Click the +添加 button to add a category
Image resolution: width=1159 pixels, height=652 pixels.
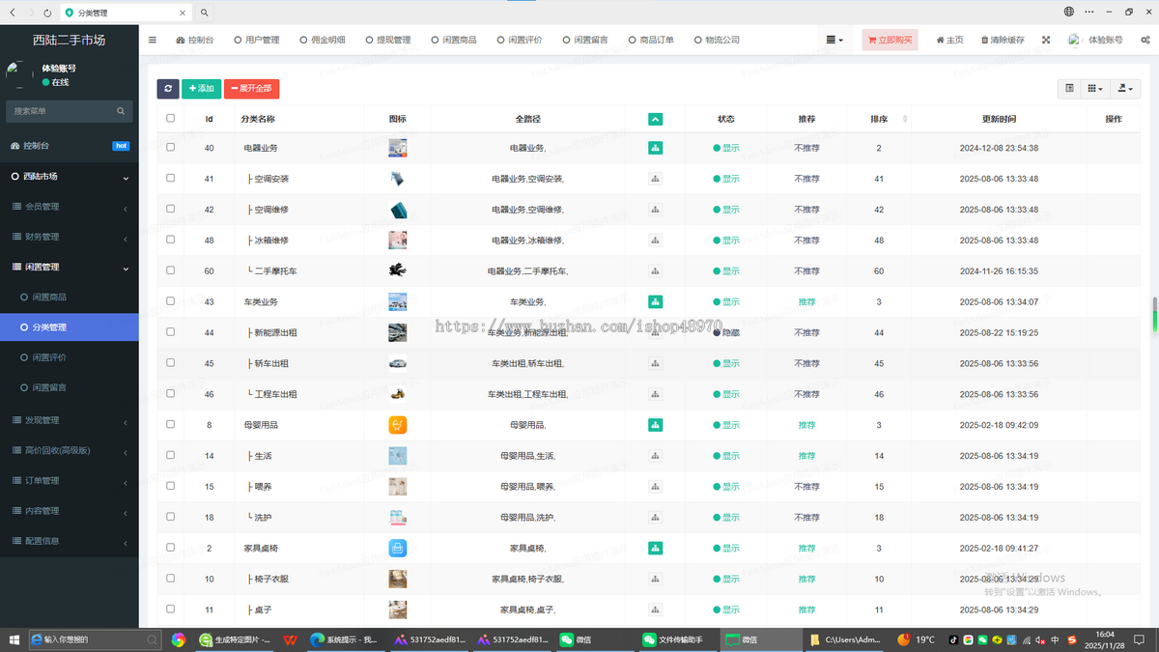click(x=201, y=88)
